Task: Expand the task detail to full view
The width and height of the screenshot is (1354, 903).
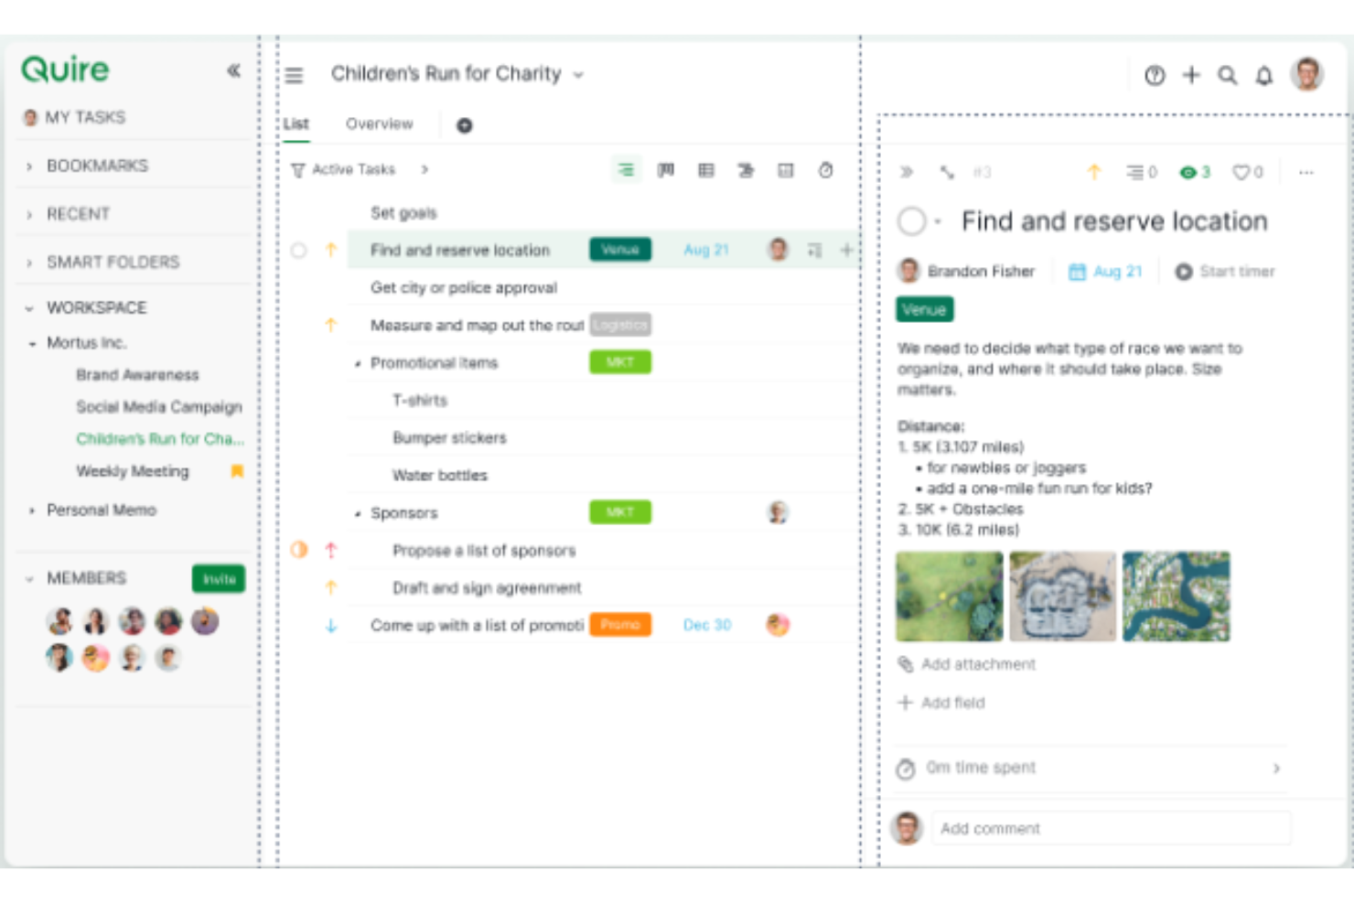Action: 947,172
